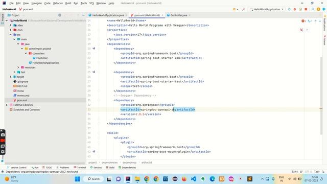Collapse the HelloWorld root node
The height and width of the screenshot is (184, 327).
pos(7,20)
